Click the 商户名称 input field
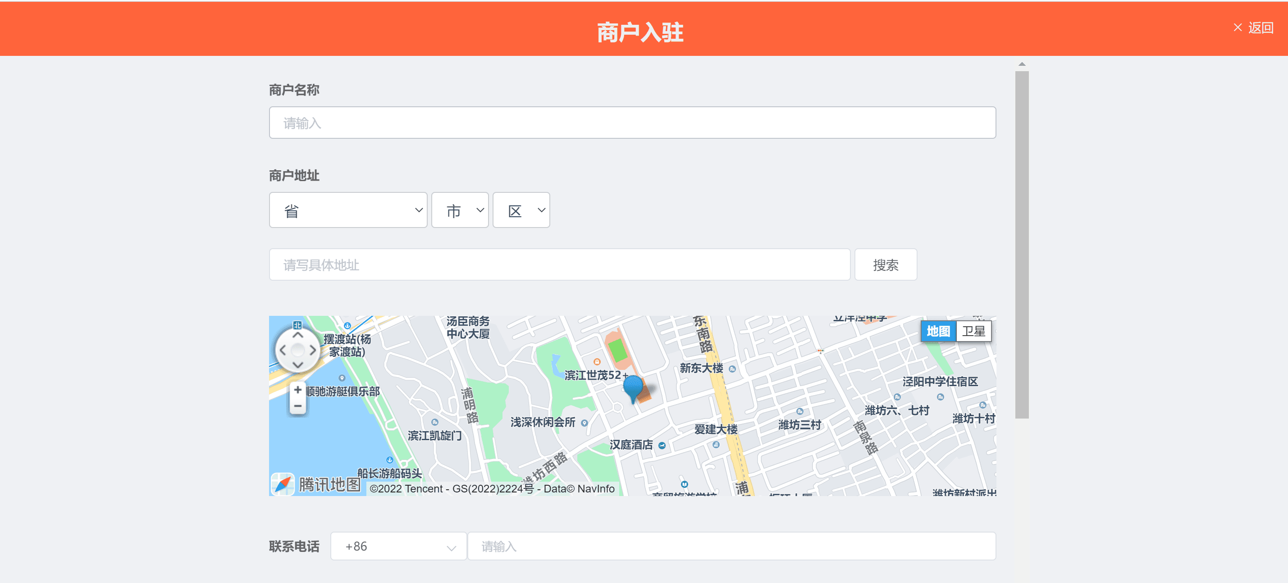Screen dimensions: 1288x583 [631, 122]
